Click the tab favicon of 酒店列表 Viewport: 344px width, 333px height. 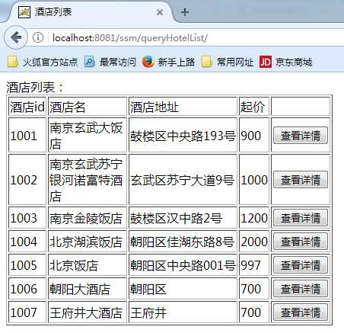[24, 12]
